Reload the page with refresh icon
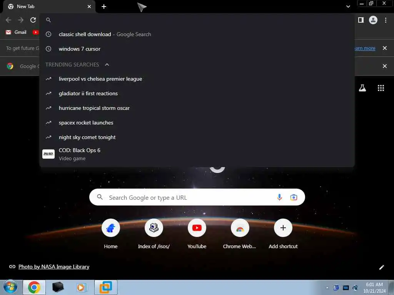This screenshot has width=394, height=295. [33, 20]
